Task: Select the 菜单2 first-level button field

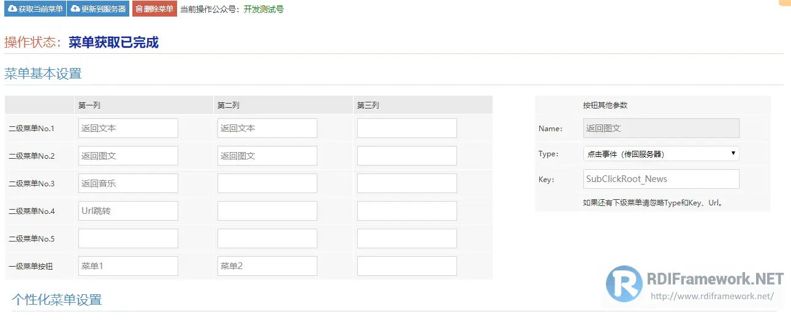Action: 267,266
